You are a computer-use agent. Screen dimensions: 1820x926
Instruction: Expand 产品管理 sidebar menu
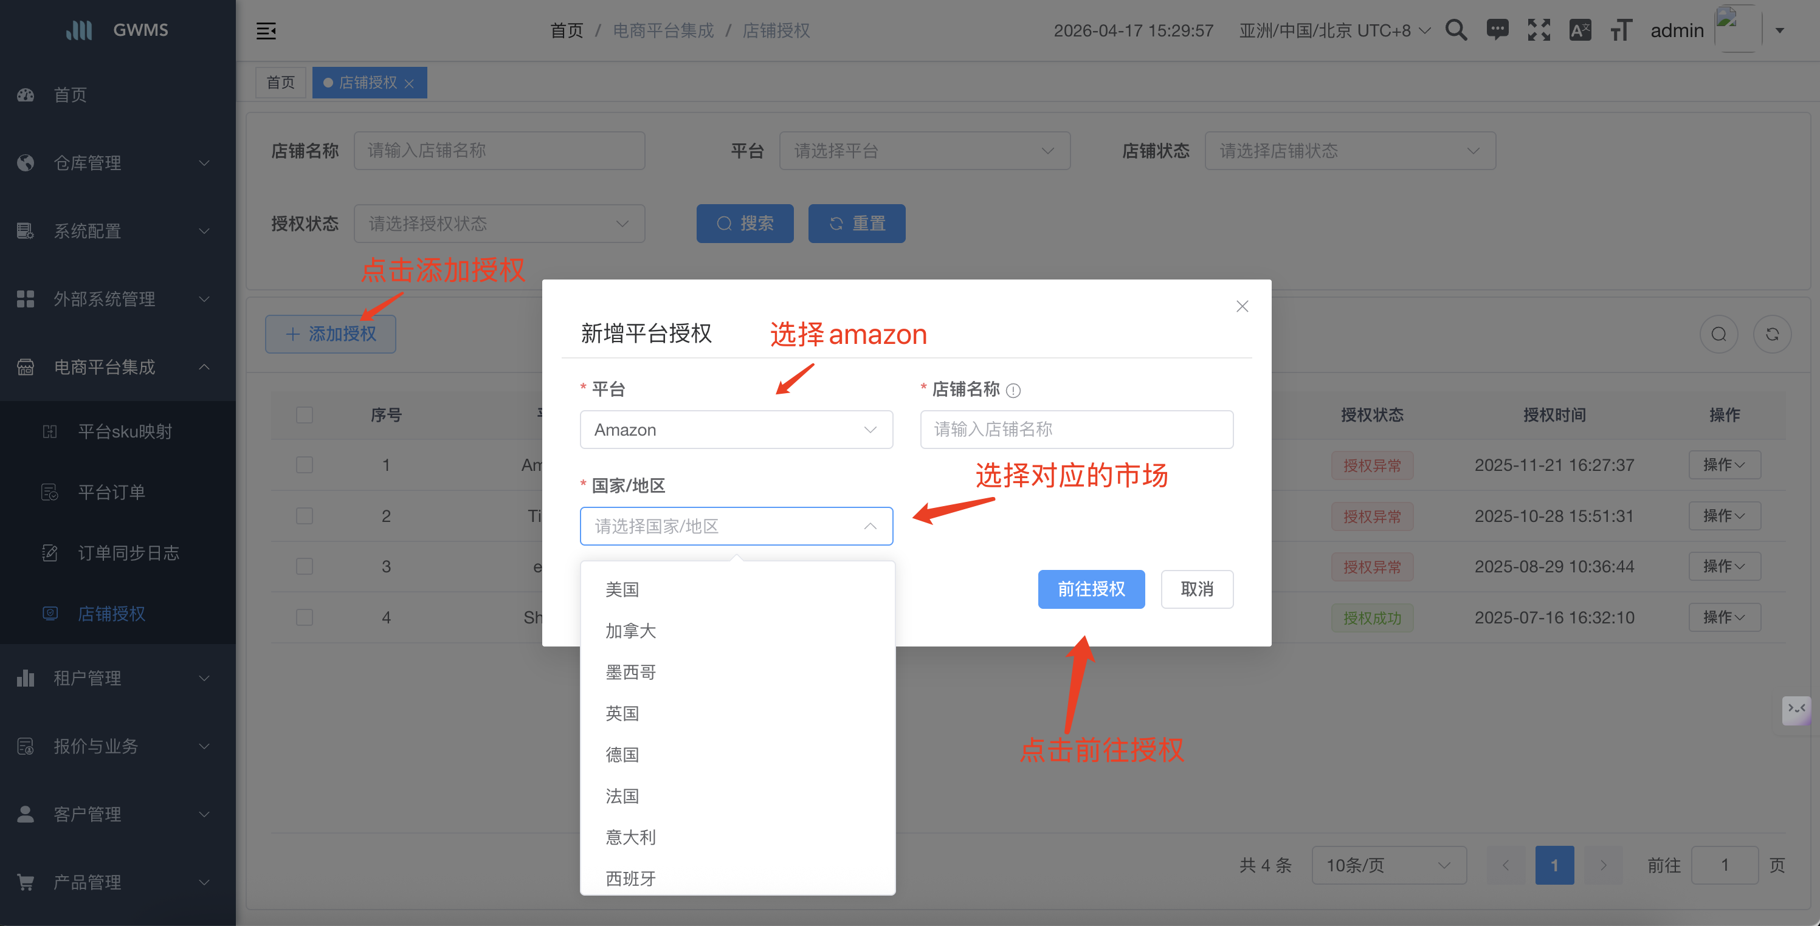point(118,882)
